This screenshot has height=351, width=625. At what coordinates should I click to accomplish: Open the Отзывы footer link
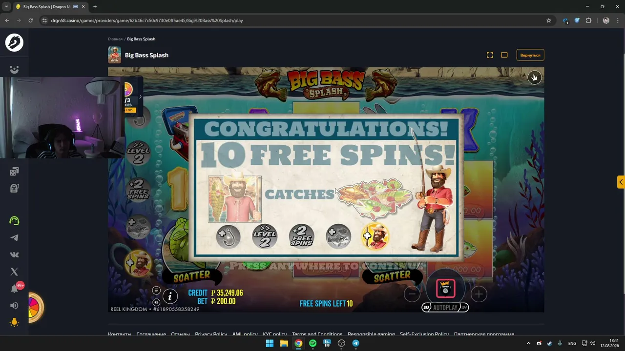(180, 334)
